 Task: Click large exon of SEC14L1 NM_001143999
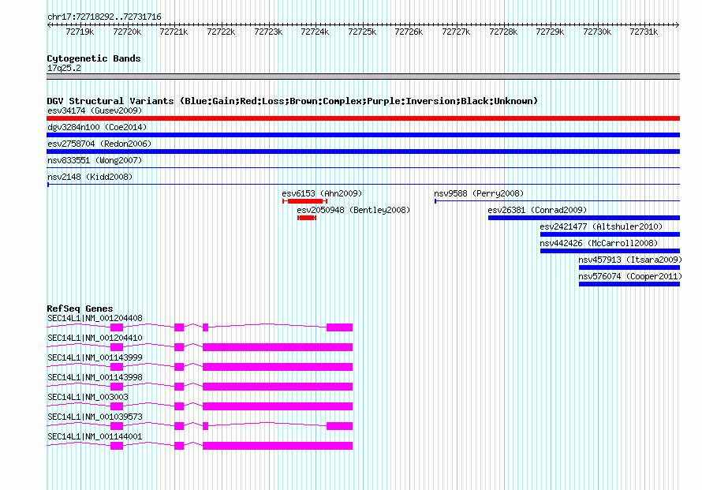pyautogui.click(x=278, y=367)
